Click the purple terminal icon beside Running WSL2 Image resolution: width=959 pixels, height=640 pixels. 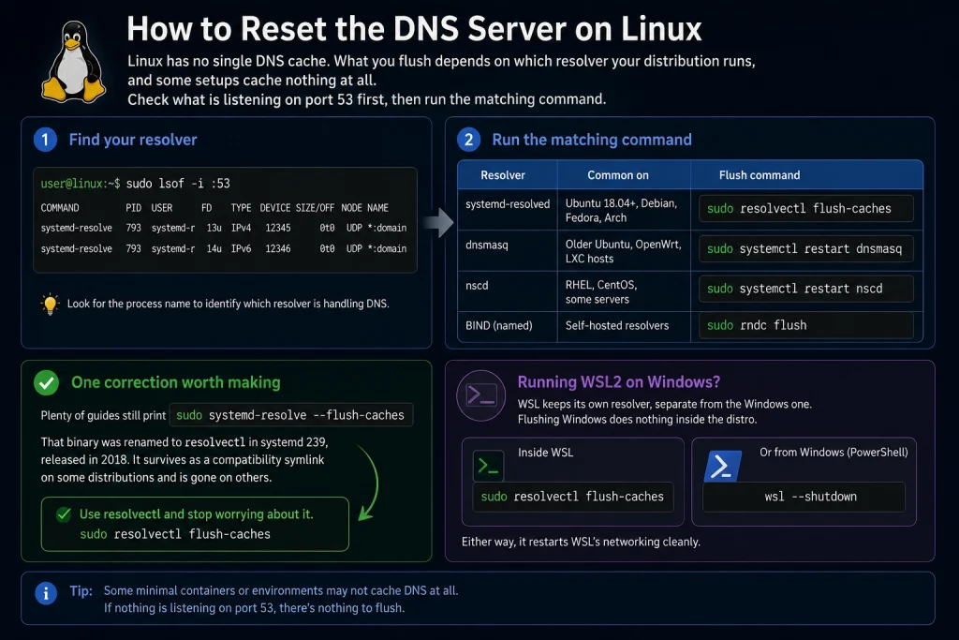pos(481,395)
